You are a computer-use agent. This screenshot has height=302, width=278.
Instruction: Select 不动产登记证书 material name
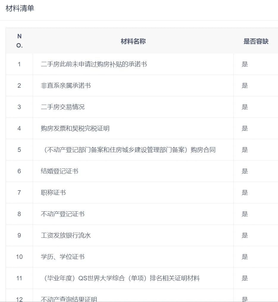pos(63,214)
